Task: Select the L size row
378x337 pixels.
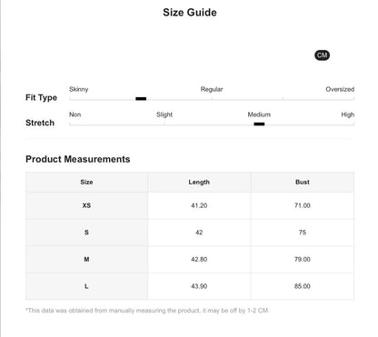Action: point(190,286)
